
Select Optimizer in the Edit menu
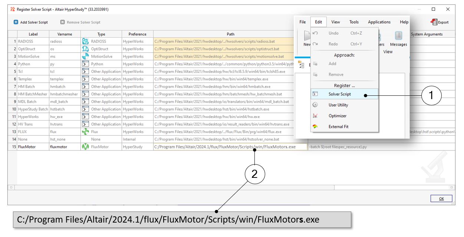(x=337, y=116)
